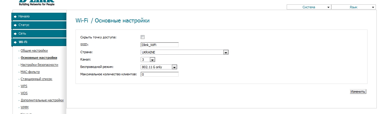The image size is (386, 114).
Task: Click the SSID input field
Action: (x=159, y=45)
